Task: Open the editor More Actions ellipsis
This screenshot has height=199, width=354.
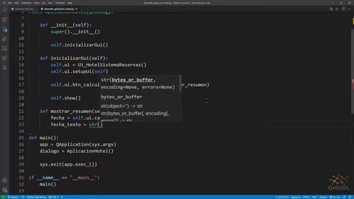Action: 349,9
